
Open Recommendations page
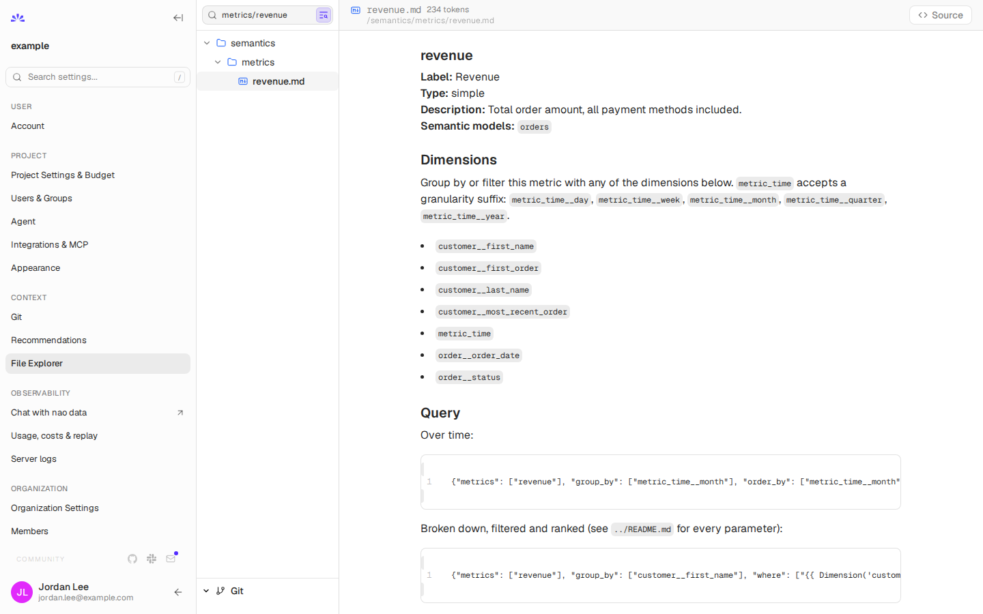[98, 340]
